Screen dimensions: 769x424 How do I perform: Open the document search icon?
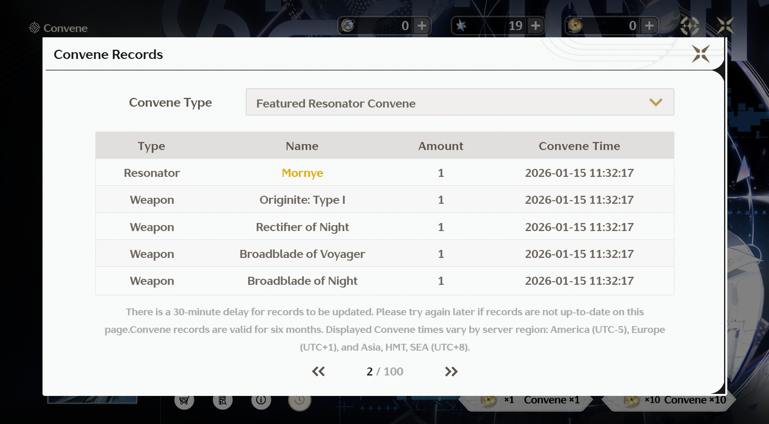pyautogui.click(x=223, y=400)
